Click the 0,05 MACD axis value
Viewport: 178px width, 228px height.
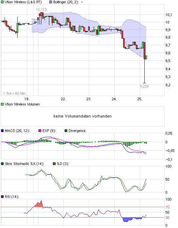pyautogui.click(x=169, y=133)
